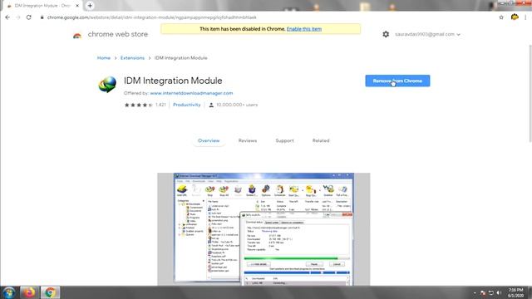The height and width of the screenshot is (299, 532).
Task: Open Firefox from the taskbar
Action: pyautogui.click(x=29, y=292)
